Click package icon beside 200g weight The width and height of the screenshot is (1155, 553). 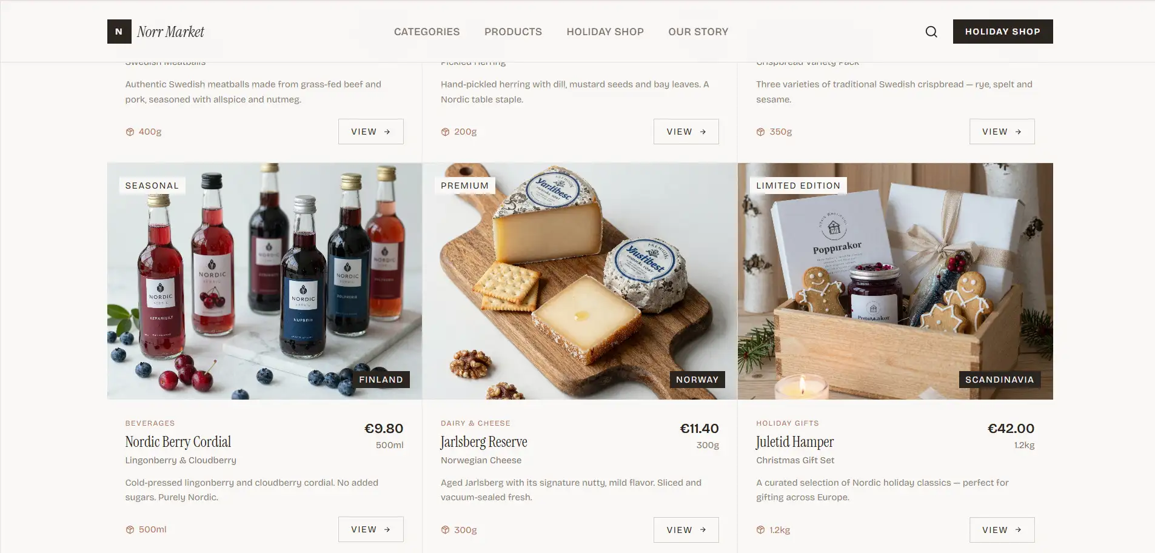tap(445, 132)
